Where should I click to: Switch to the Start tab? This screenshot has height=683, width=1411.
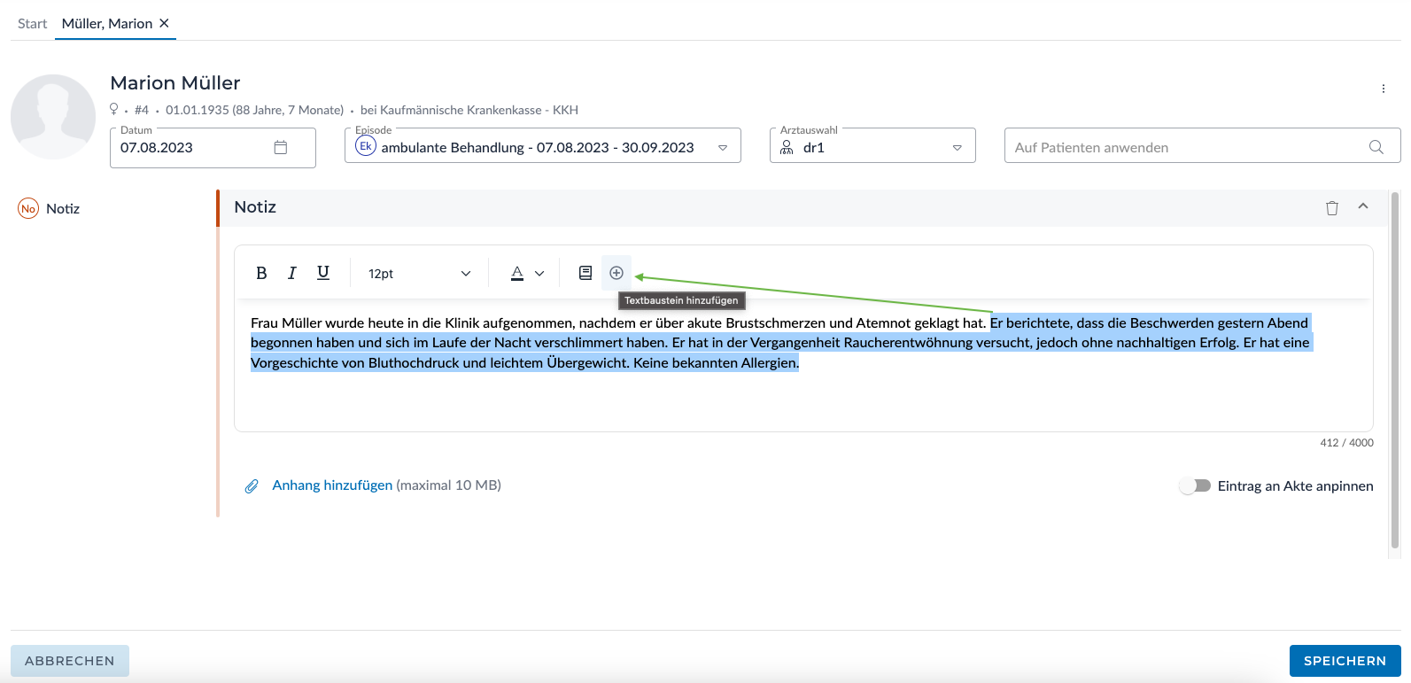click(x=32, y=24)
